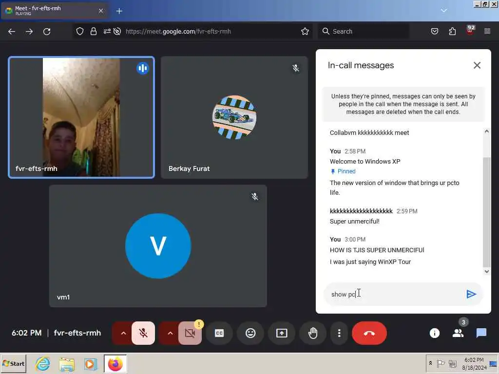This screenshot has width=499, height=374.
Task: Open meeting details info icon
Action: [x=434, y=333]
